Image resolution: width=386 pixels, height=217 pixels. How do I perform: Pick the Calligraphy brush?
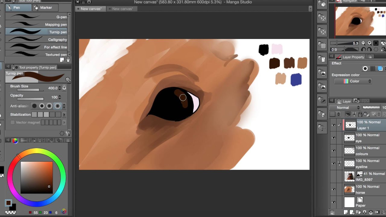tap(36, 39)
